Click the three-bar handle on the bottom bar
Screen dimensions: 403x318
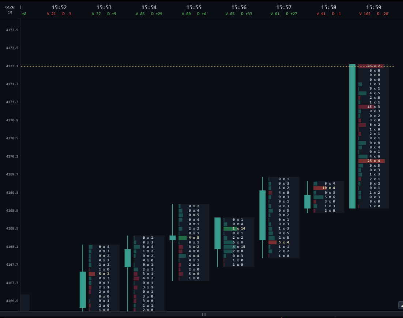coord(204,314)
